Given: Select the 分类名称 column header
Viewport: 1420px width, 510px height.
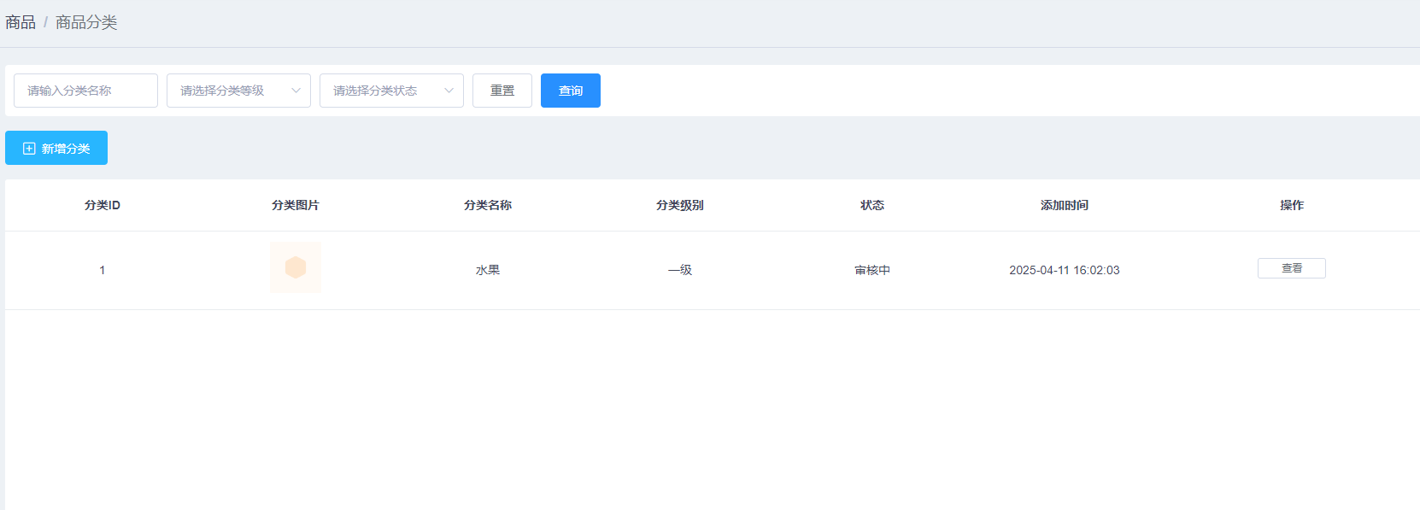Looking at the screenshot, I should (x=488, y=205).
